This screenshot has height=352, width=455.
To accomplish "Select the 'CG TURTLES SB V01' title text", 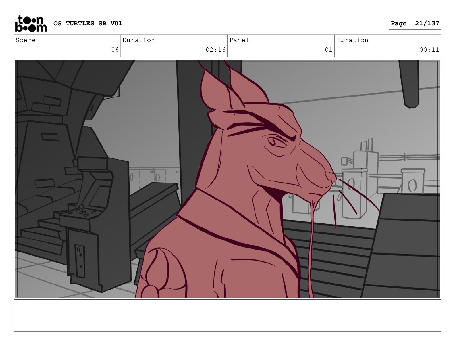I will coord(88,23).
